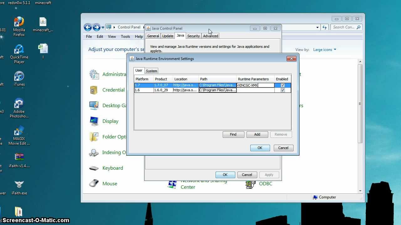
Task: Launch iFaith.exe desktop icon
Action: (19, 187)
